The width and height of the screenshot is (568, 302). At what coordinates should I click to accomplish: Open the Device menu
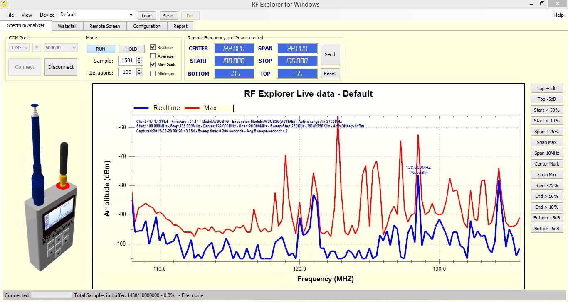click(x=47, y=15)
